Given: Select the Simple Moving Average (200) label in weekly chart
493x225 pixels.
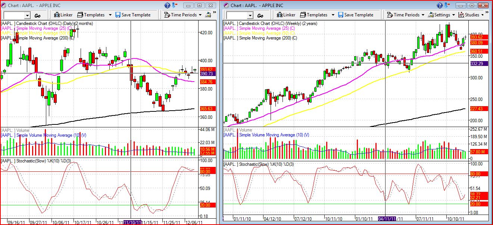Looking at the screenshot, I should click(x=260, y=38).
